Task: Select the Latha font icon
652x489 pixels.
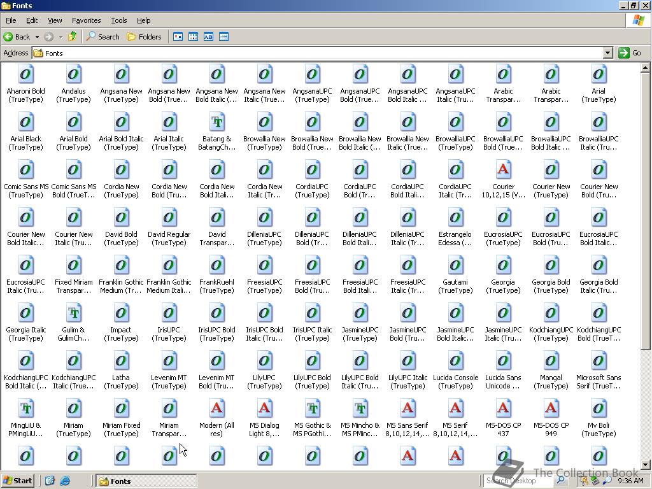Action: pyautogui.click(x=121, y=362)
